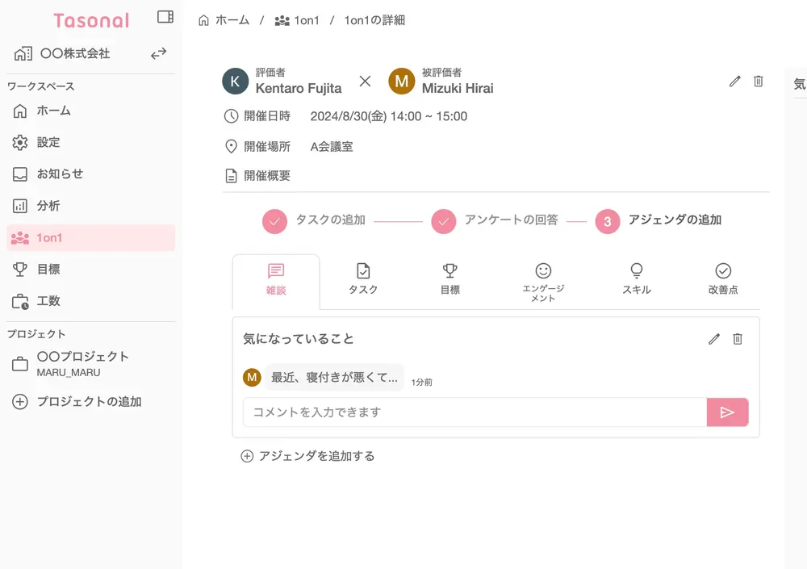Screen dimensions: 807x569
Task: Delete the 1on1 using the top trash icon
Action: click(x=758, y=82)
